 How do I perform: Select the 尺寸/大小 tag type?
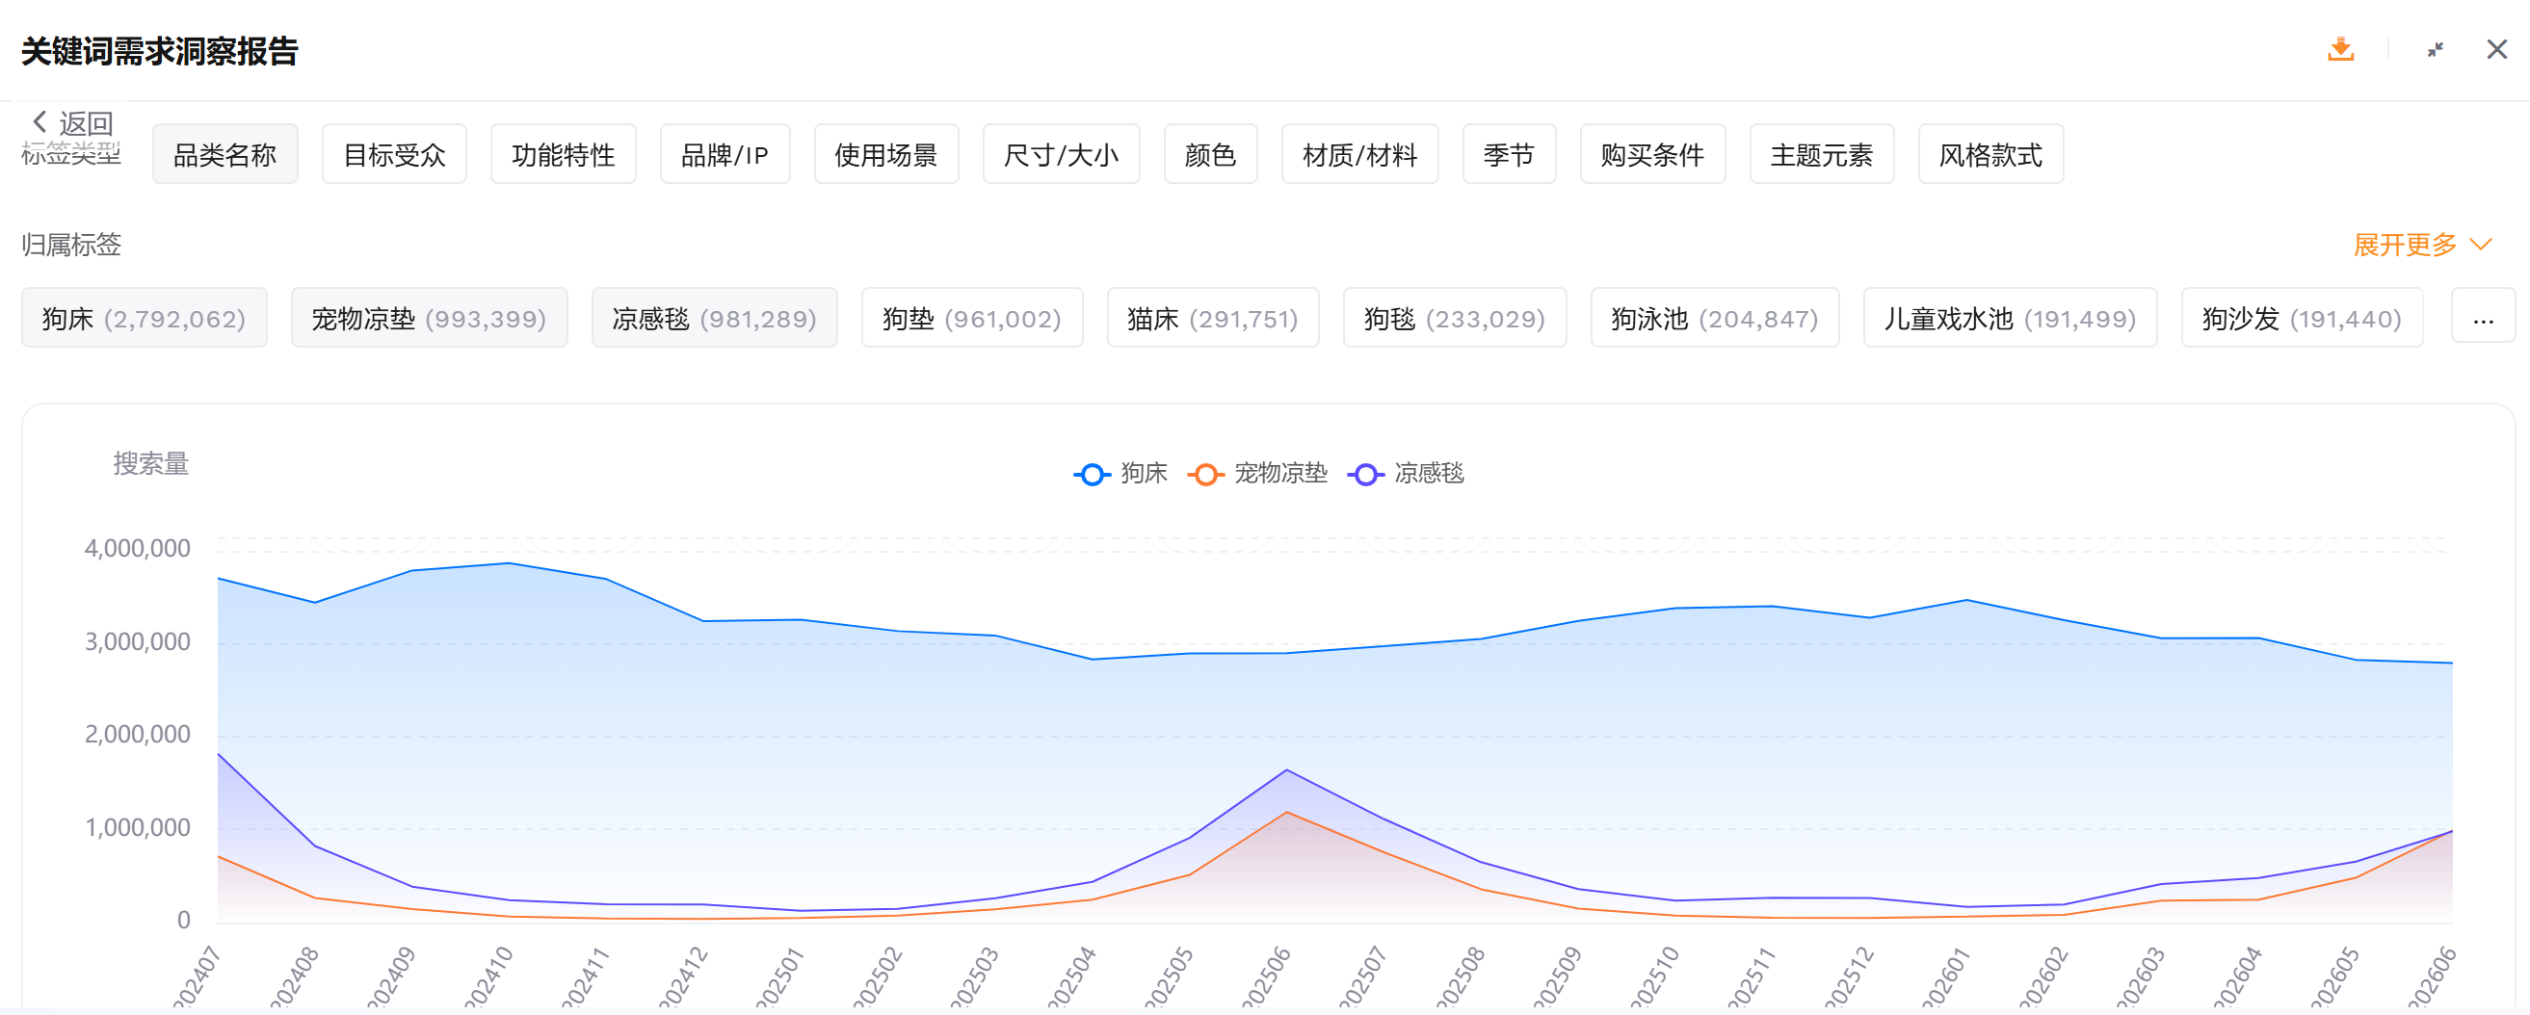pos(1061,154)
